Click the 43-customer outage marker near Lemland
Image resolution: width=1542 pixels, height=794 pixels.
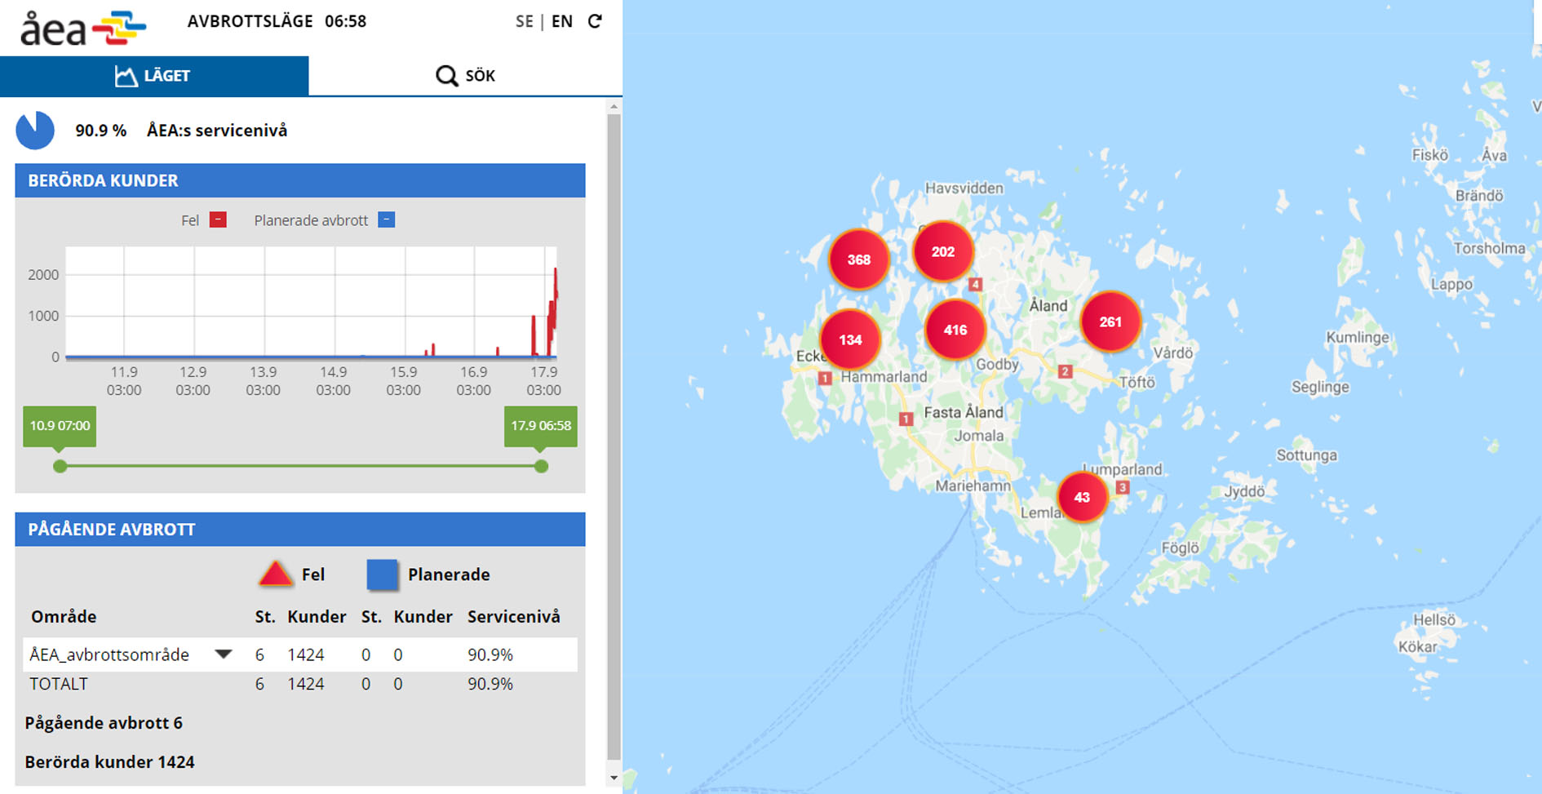pos(1082,497)
